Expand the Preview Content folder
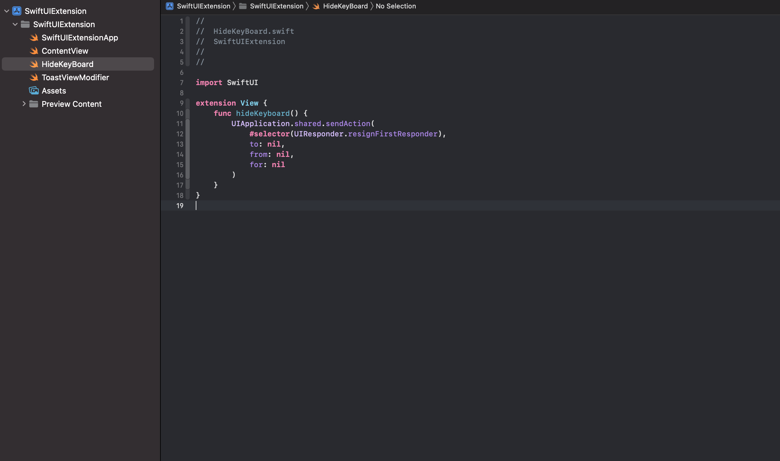 [24, 104]
